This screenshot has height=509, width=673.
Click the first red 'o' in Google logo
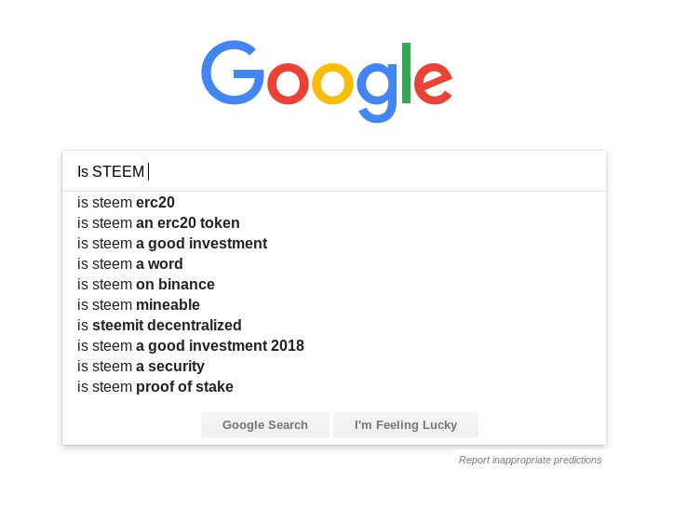tap(288, 83)
